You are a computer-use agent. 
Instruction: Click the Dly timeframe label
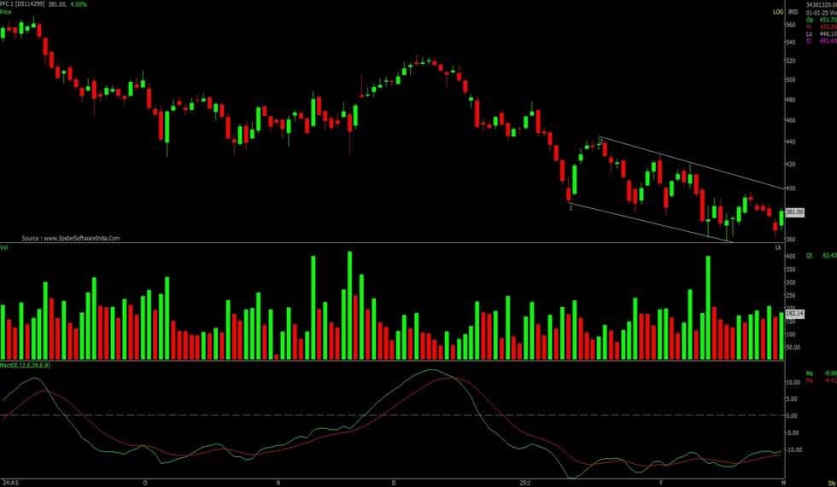click(x=830, y=482)
